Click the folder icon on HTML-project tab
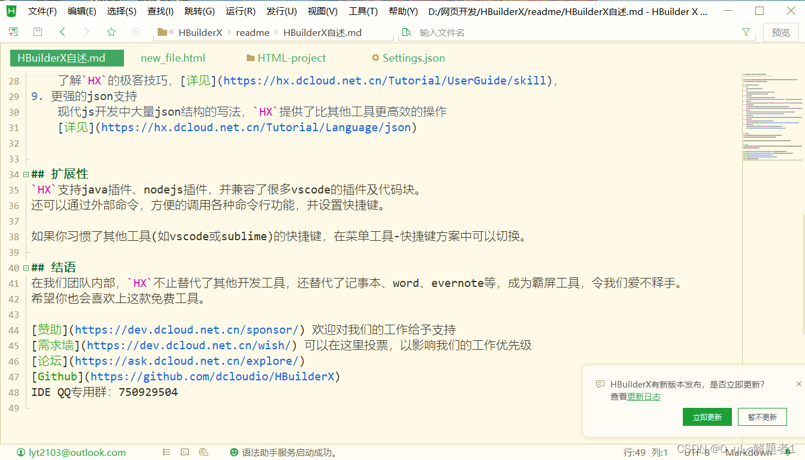The image size is (805, 460). pos(251,58)
